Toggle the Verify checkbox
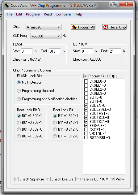The image size is (138, 195). coord(113,179)
